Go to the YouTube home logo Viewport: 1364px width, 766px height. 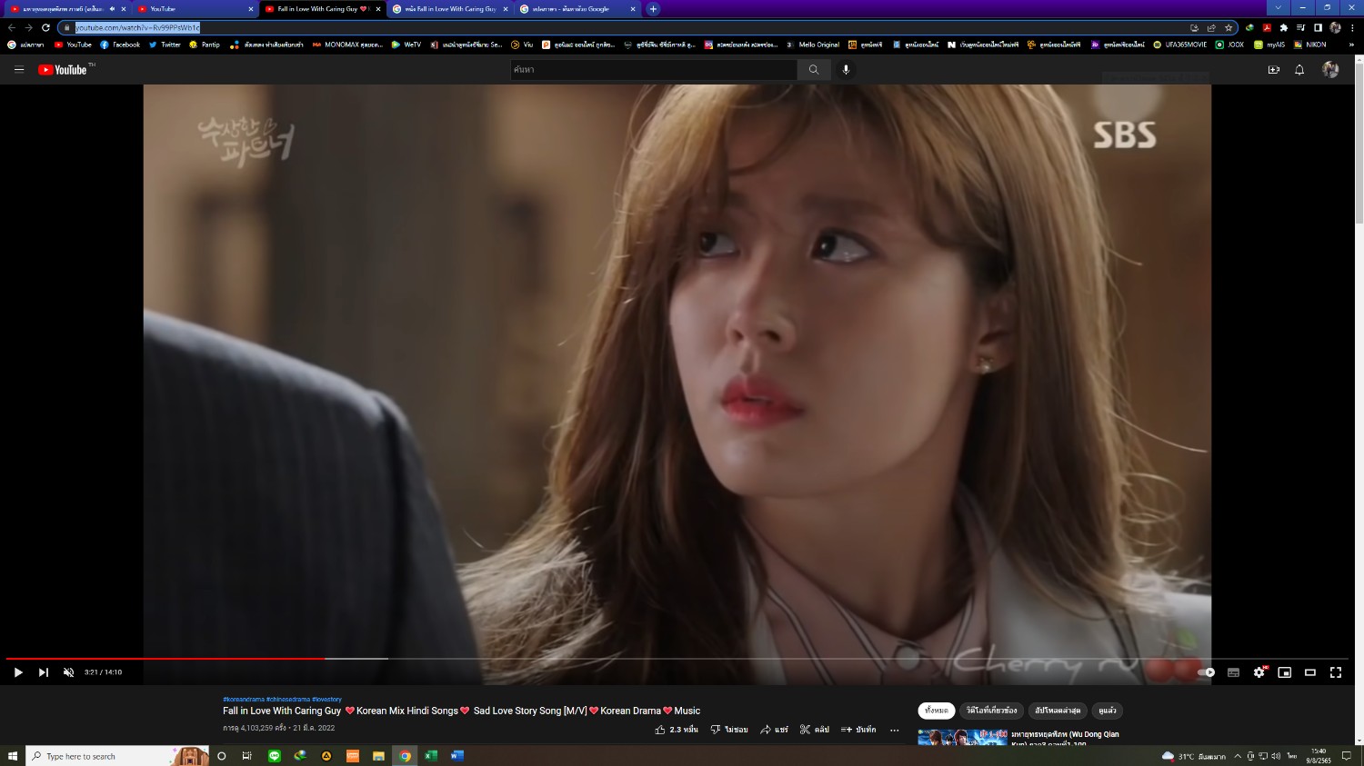click(x=63, y=69)
